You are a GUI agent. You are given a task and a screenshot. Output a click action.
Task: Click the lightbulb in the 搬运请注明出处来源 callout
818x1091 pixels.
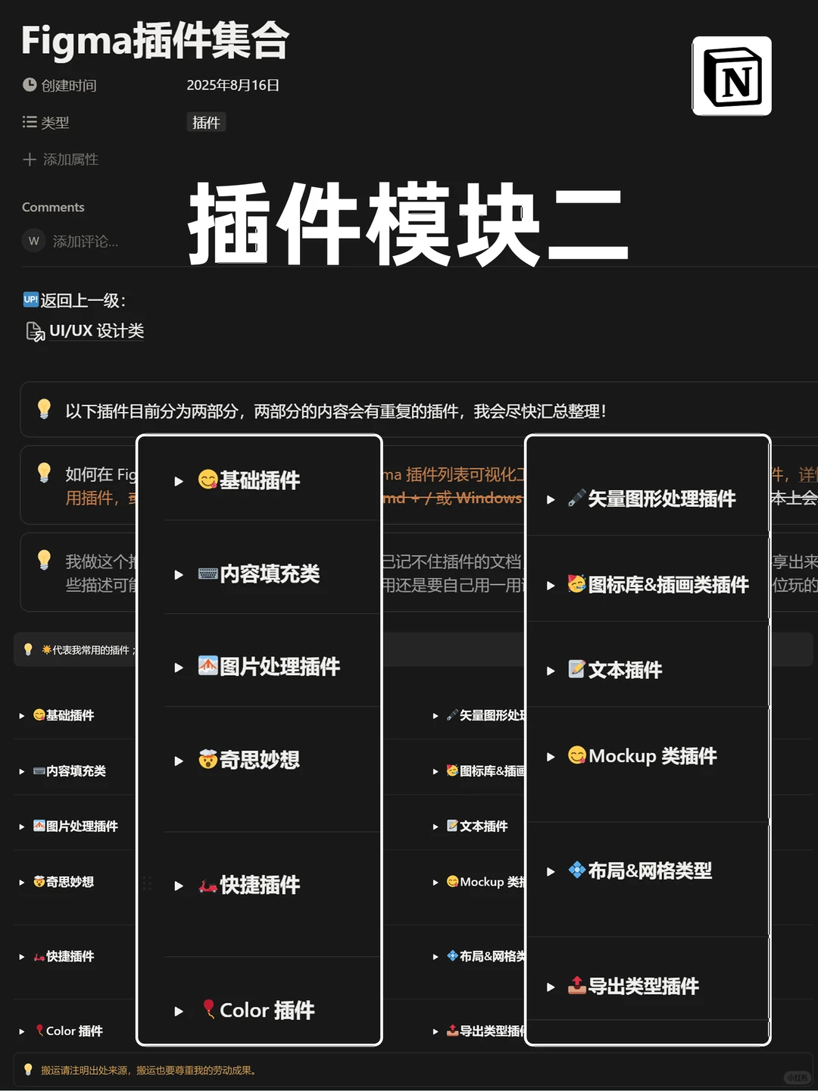28,1070
